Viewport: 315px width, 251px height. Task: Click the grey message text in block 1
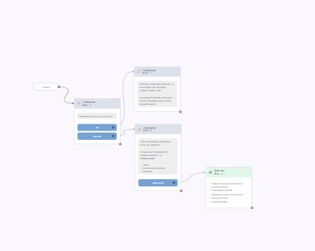coord(97,116)
